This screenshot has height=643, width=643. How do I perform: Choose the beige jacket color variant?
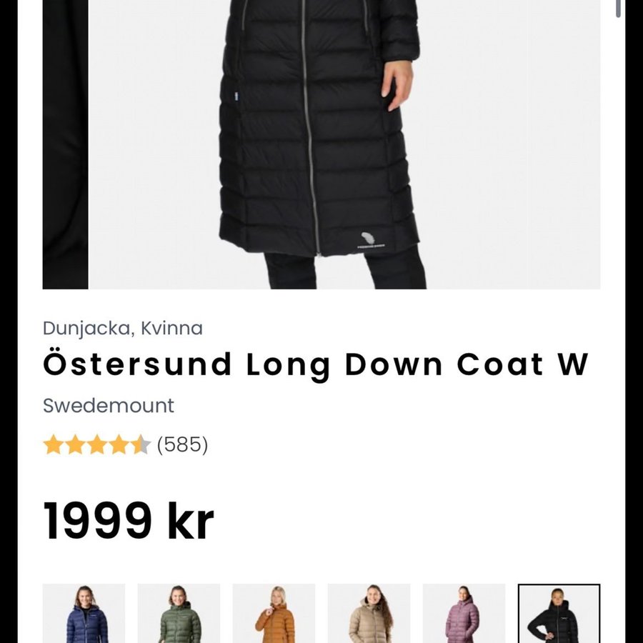[369, 613]
